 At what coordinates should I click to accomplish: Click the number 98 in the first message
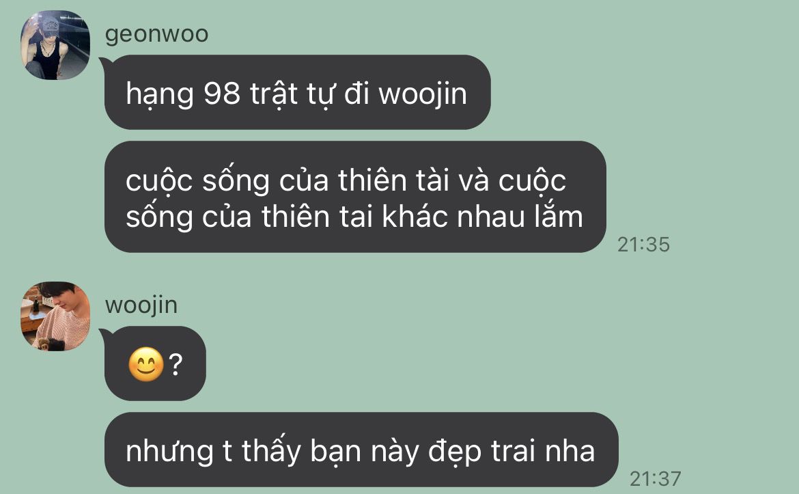click(222, 94)
